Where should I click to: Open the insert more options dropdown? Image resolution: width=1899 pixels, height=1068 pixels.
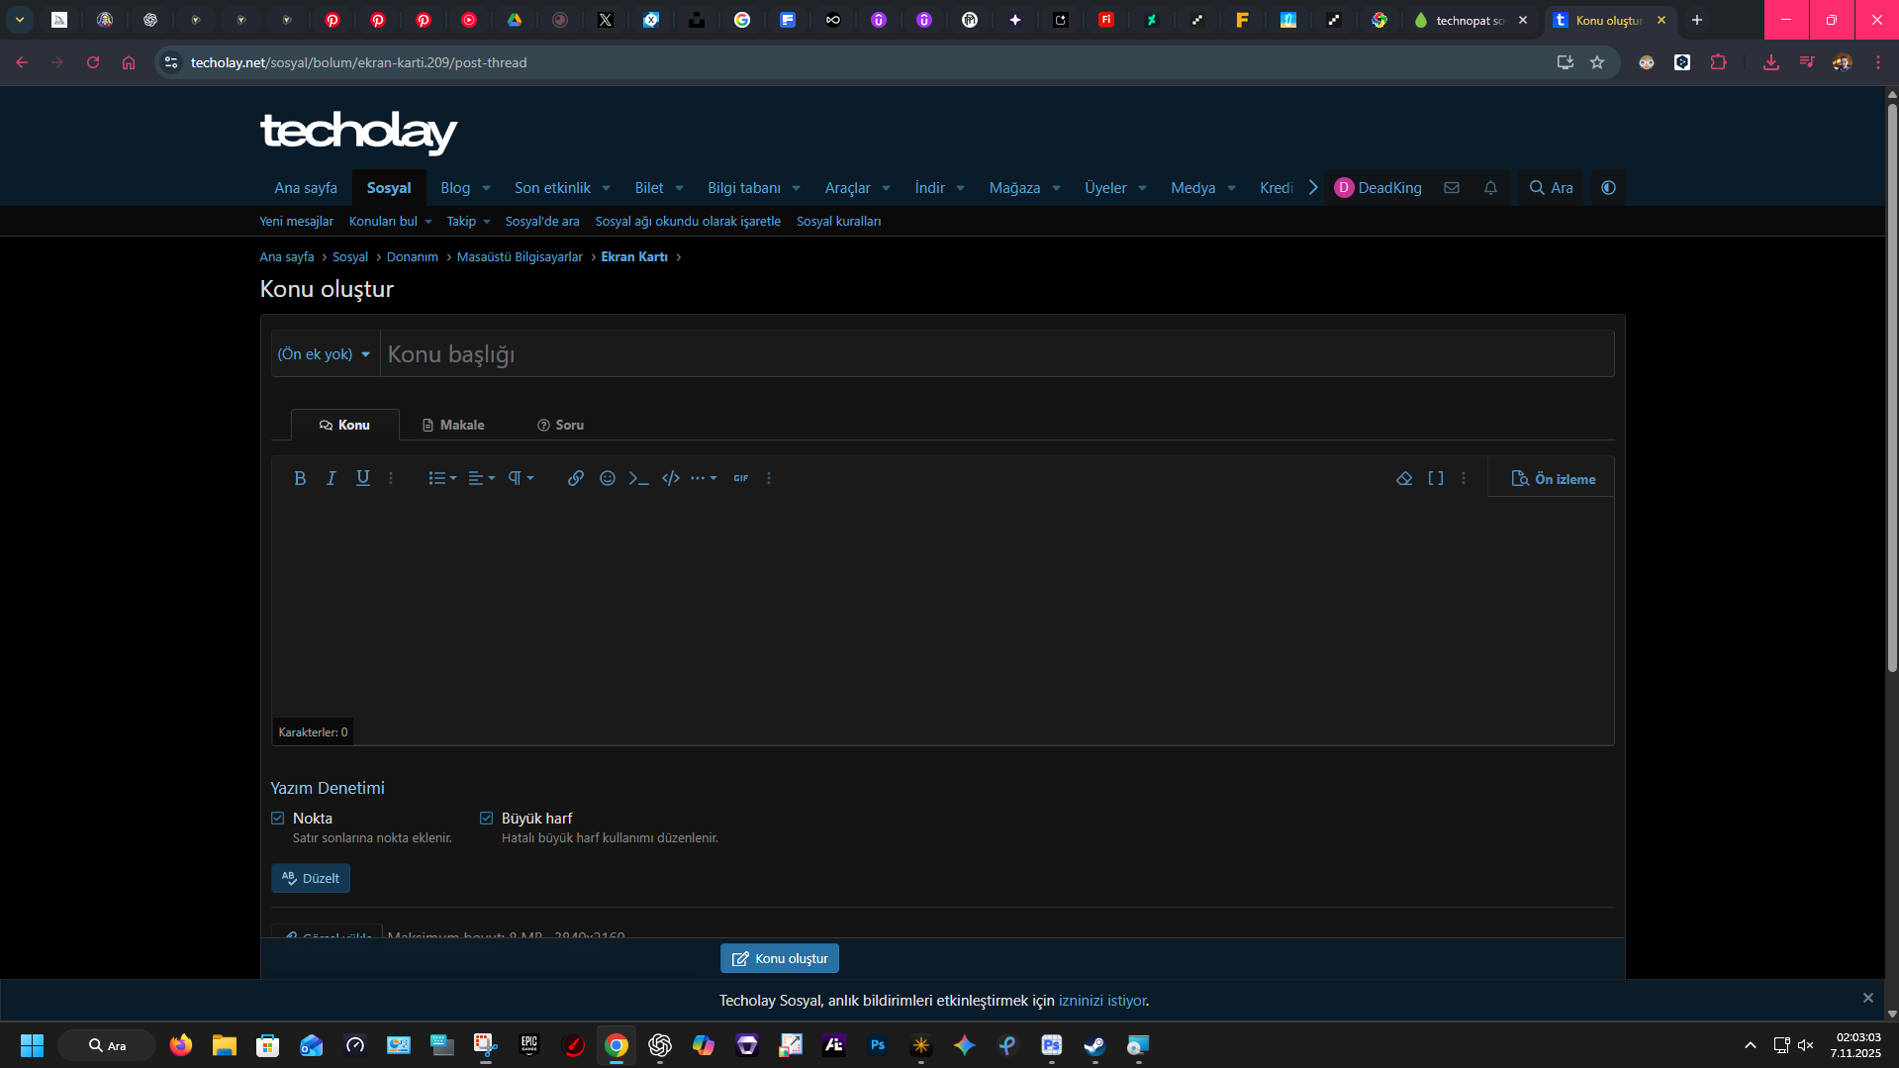pos(704,478)
